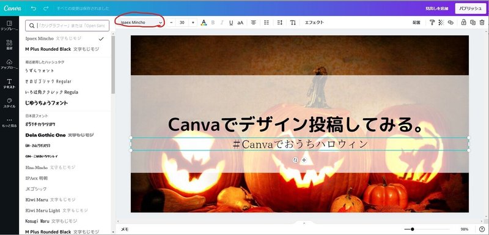Expand the bottom pages panel chevron
Screen dimensions: 489x235
coord(304,223)
